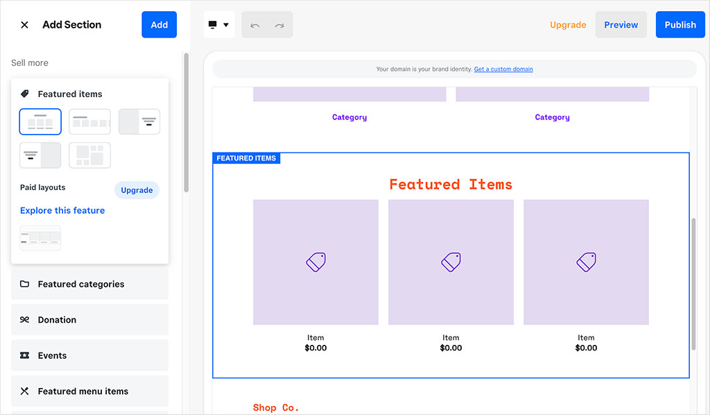Click the left Category link

click(x=349, y=117)
